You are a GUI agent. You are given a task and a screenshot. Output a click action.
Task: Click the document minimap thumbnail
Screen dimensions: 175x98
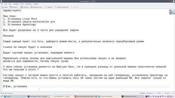point(172,12)
